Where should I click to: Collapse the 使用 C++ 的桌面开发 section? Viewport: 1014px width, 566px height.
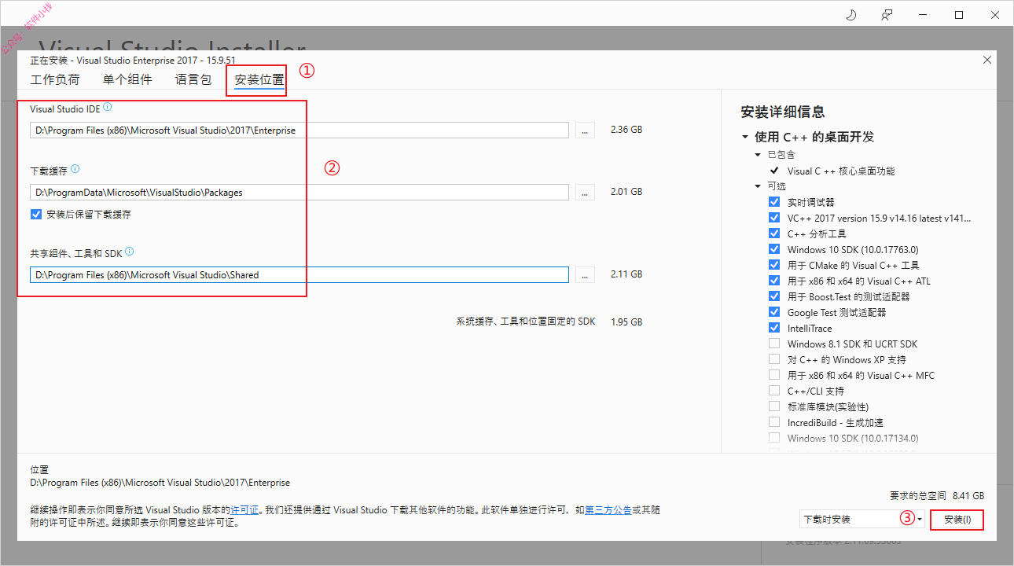tap(745, 137)
